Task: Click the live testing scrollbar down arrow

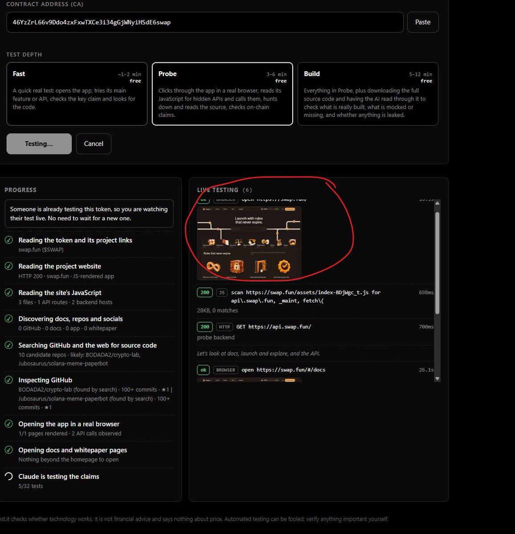Action: click(437, 379)
